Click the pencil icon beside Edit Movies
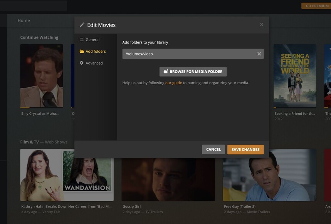This screenshot has height=224, width=331. [x=82, y=25]
